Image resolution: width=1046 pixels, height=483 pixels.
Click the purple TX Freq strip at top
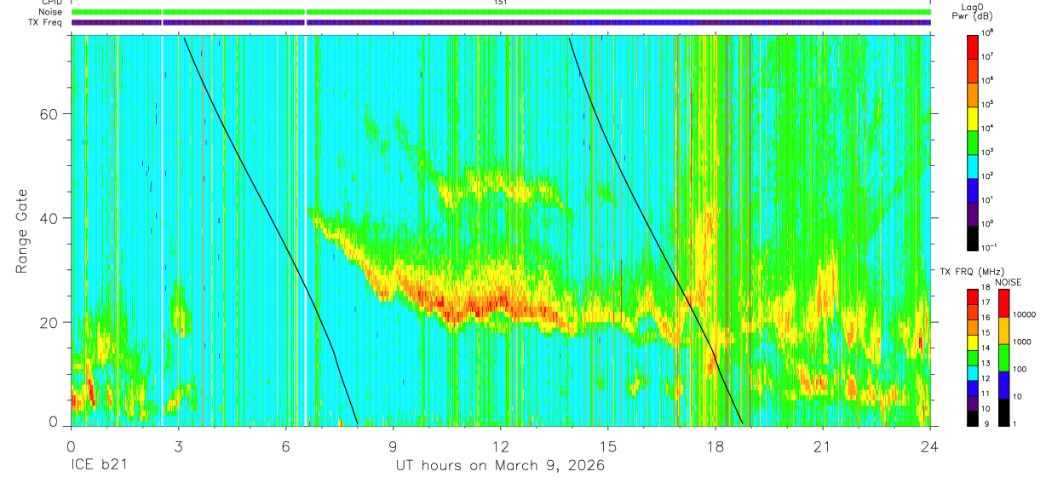coord(501,23)
